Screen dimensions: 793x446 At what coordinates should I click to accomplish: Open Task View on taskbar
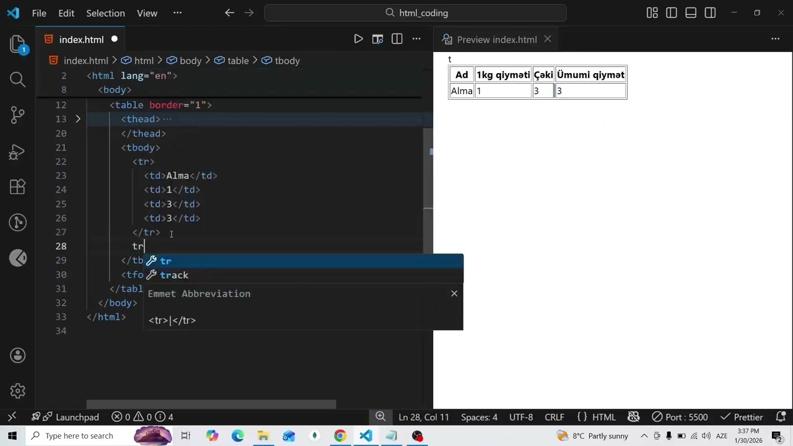pos(185,435)
